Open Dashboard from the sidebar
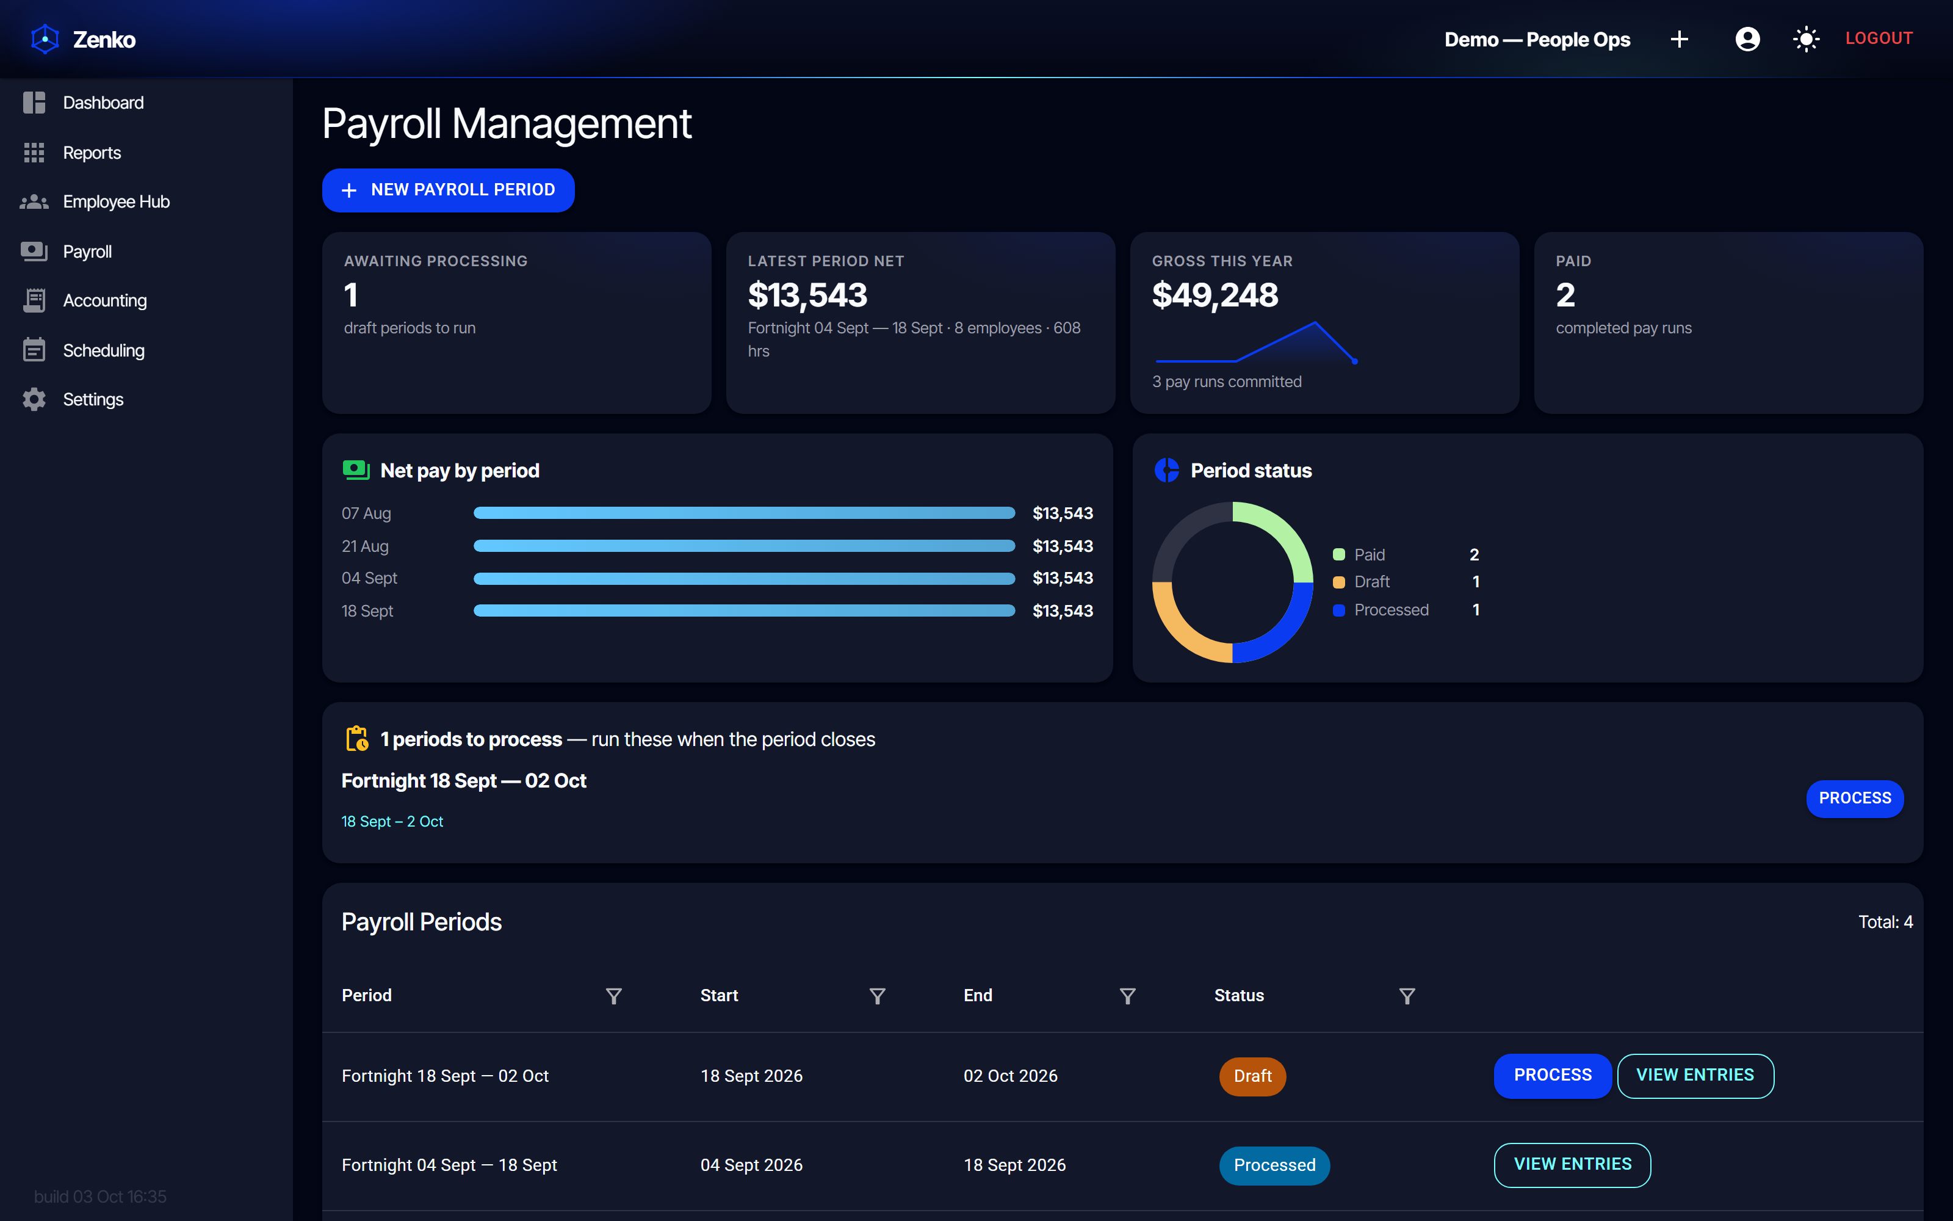Screen dimensions: 1953x1221 [146, 103]
